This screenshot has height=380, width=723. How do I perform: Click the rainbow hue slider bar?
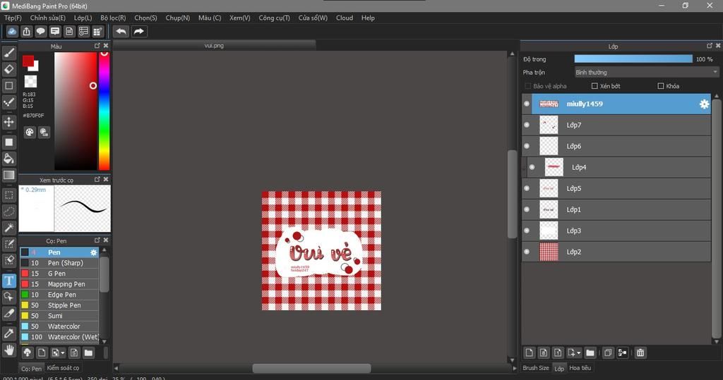point(104,111)
